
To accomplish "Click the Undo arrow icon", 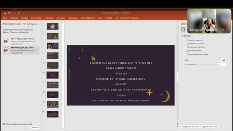I will [9, 13].
